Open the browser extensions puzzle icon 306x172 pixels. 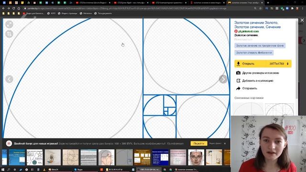pos(292,9)
